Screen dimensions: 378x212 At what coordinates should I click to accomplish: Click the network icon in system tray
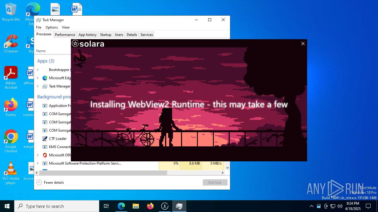(x=333, y=206)
